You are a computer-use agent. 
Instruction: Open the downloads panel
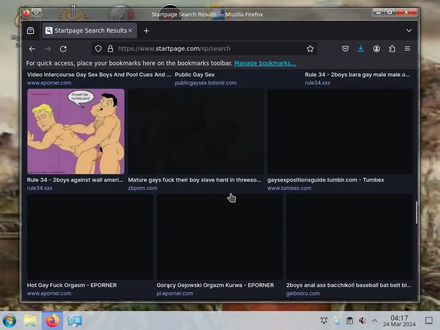tap(361, 49)
